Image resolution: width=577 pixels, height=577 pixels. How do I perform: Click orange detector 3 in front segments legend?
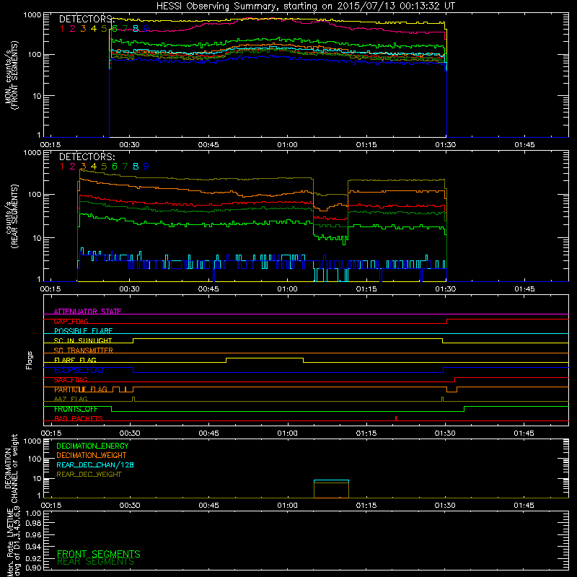click(x=83, y=29)
